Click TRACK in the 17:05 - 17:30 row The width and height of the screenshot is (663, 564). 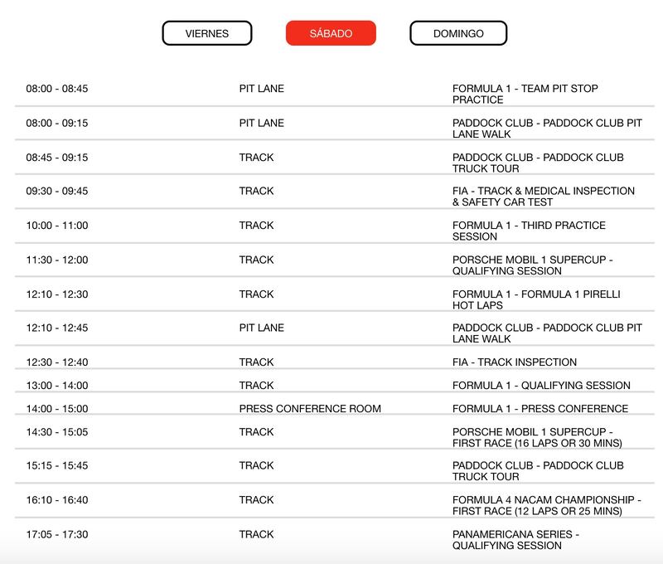(256, 534)
